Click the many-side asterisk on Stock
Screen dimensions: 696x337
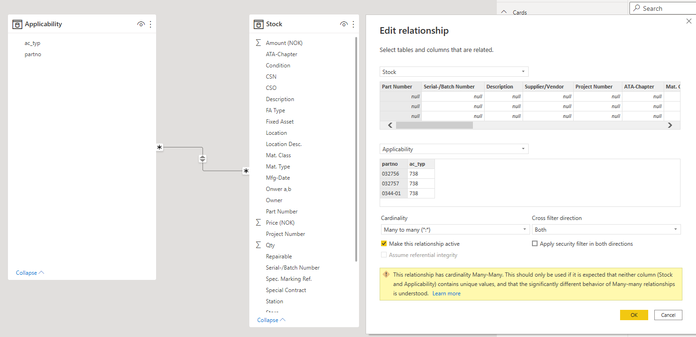pyautogui.click(x=246, y=171)
